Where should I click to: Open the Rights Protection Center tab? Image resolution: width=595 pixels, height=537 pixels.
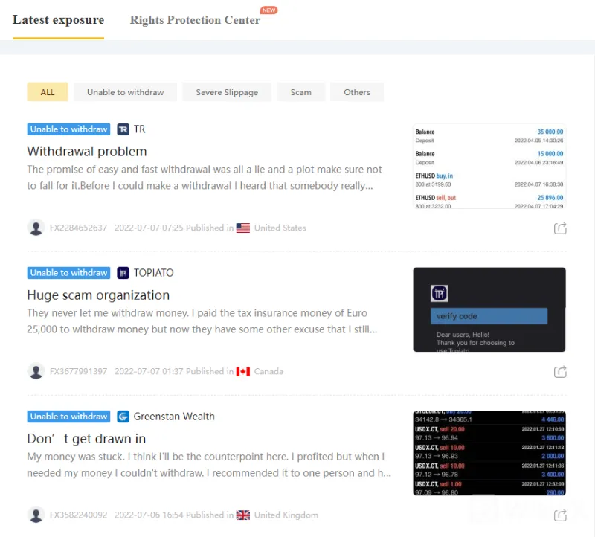[195, 20]
